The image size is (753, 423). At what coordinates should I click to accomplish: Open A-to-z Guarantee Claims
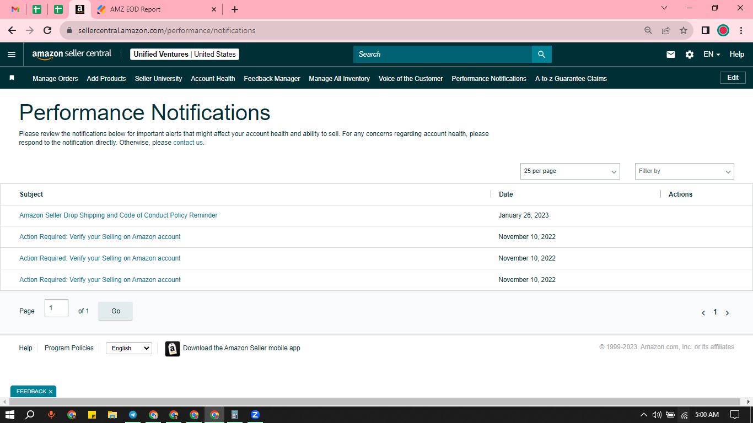click(571, 79)
